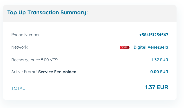Click the divider line above the TOTAL row
The image size is (184, 108).
[x=90, y=78]
